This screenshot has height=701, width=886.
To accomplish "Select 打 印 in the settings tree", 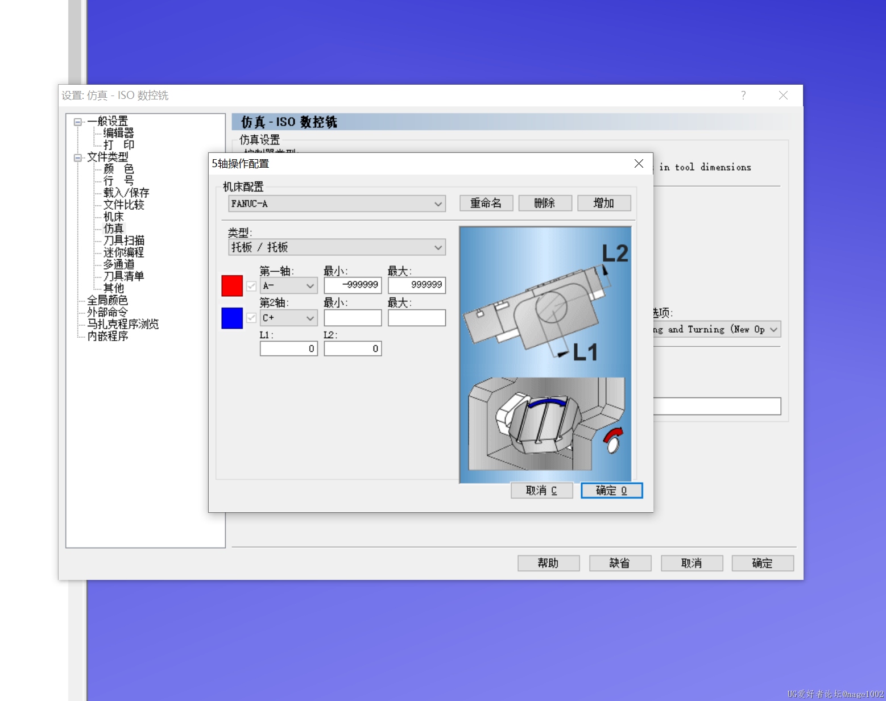I will pos(118,145).
